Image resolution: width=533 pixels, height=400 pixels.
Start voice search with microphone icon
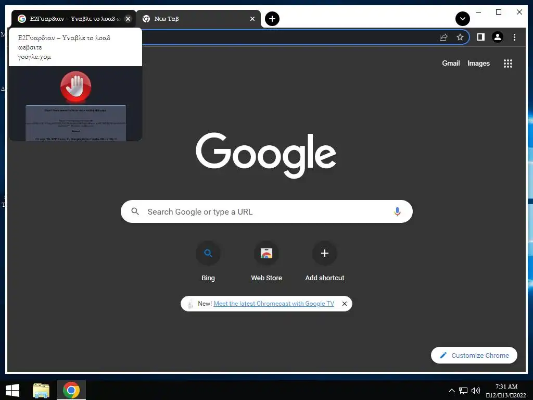coord(397,211)
